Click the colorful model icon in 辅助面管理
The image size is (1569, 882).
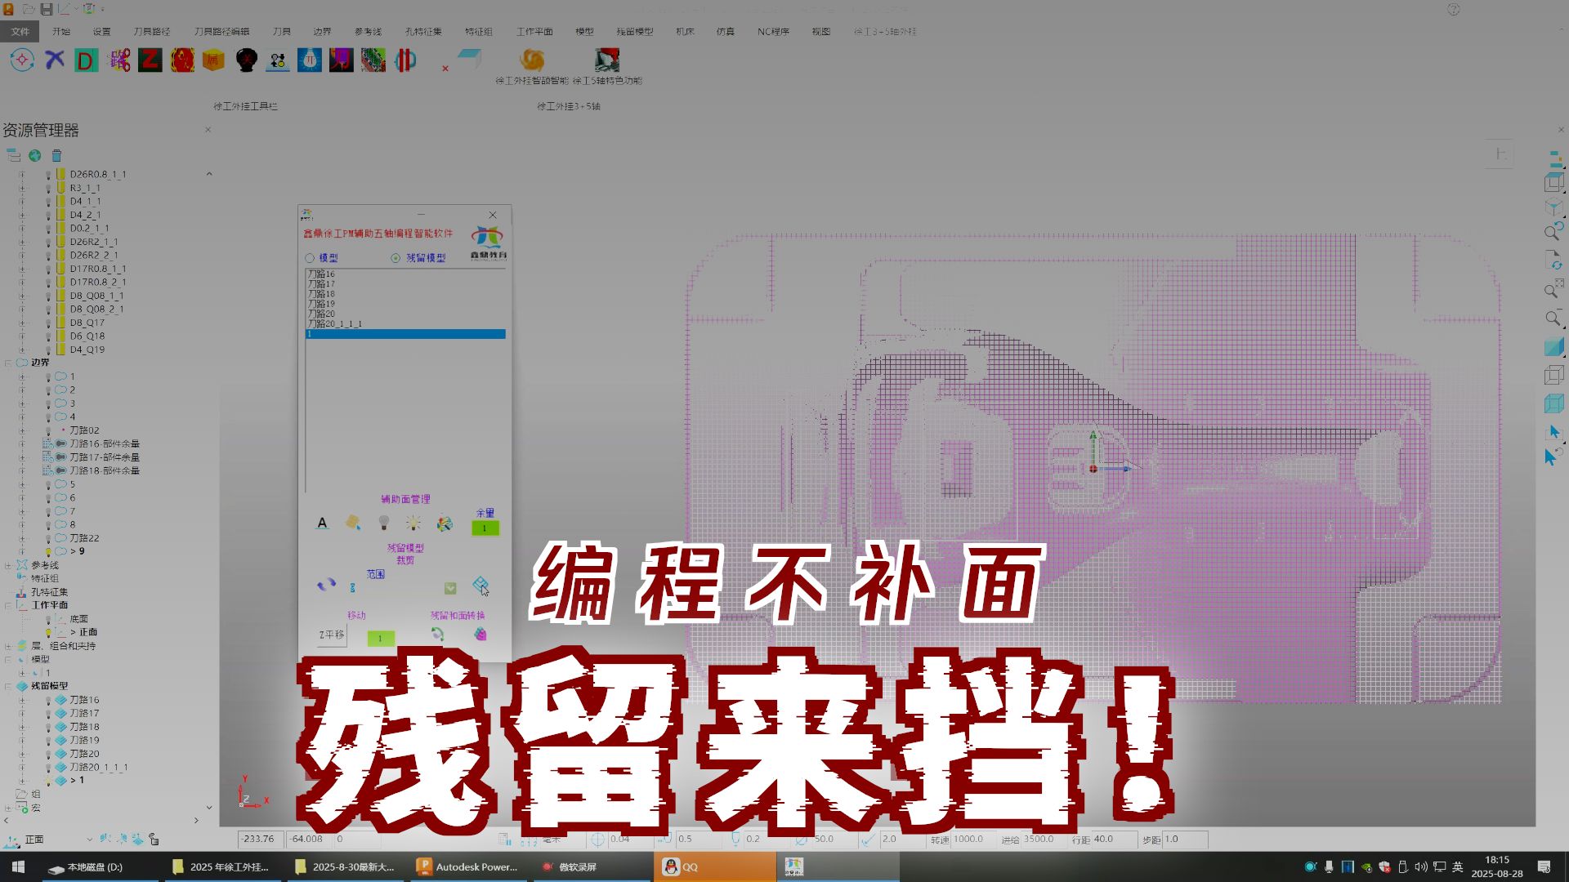[x=444, y=523]
